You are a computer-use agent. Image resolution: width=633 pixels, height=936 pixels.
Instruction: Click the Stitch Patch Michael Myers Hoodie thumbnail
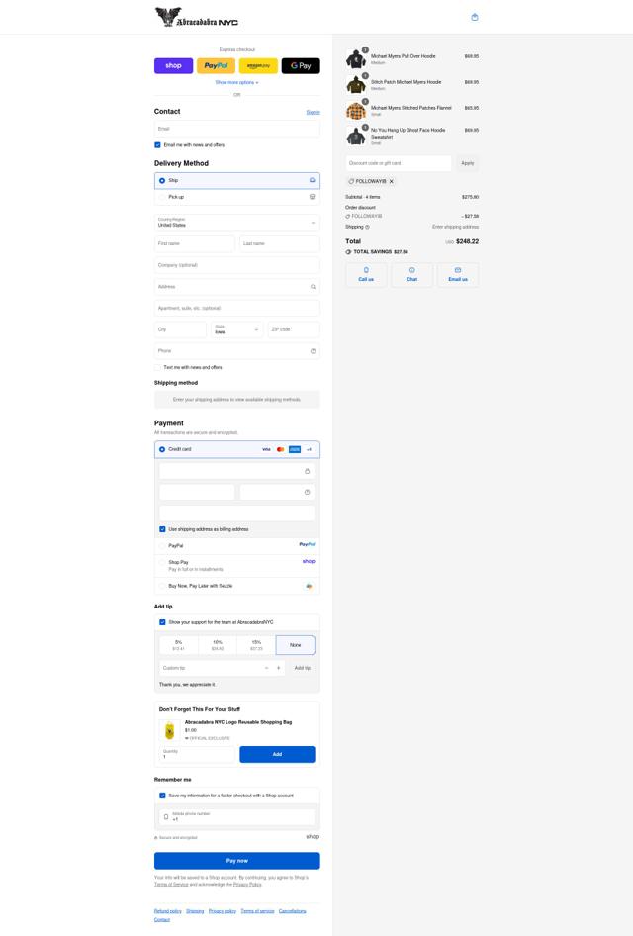click(356, 85)
